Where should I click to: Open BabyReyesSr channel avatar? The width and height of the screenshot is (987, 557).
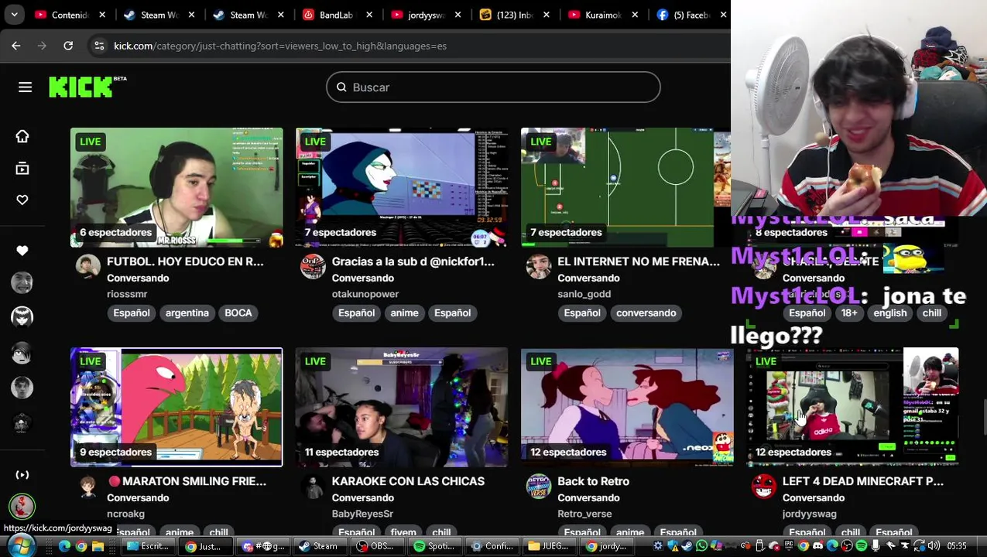tap(313, 487)
